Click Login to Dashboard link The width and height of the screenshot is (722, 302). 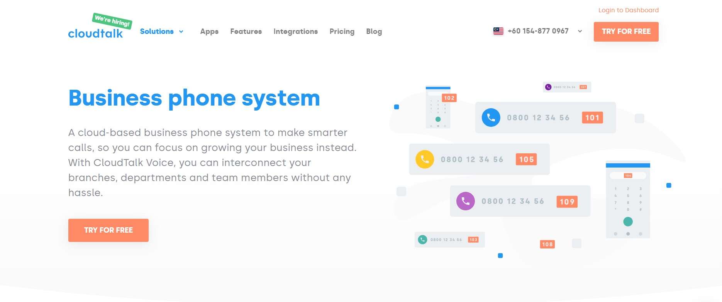pyautogui.click(x=629, y=10)
